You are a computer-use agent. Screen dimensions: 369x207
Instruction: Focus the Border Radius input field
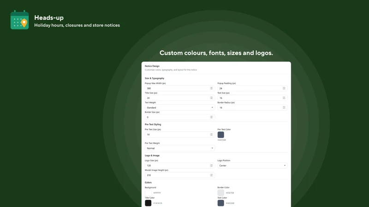pos(252,108)
